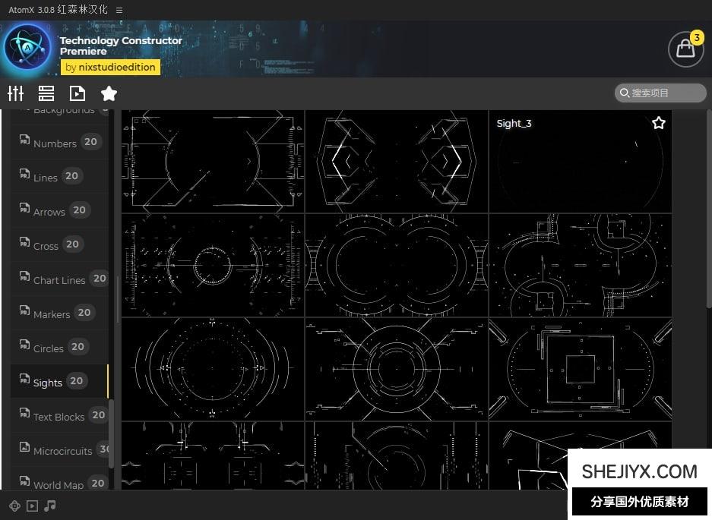Image resolution: width=712 pixels, height=520 pixels.
Task: Click the file-with-play-arrow toolbar icon
Action: 78,93
